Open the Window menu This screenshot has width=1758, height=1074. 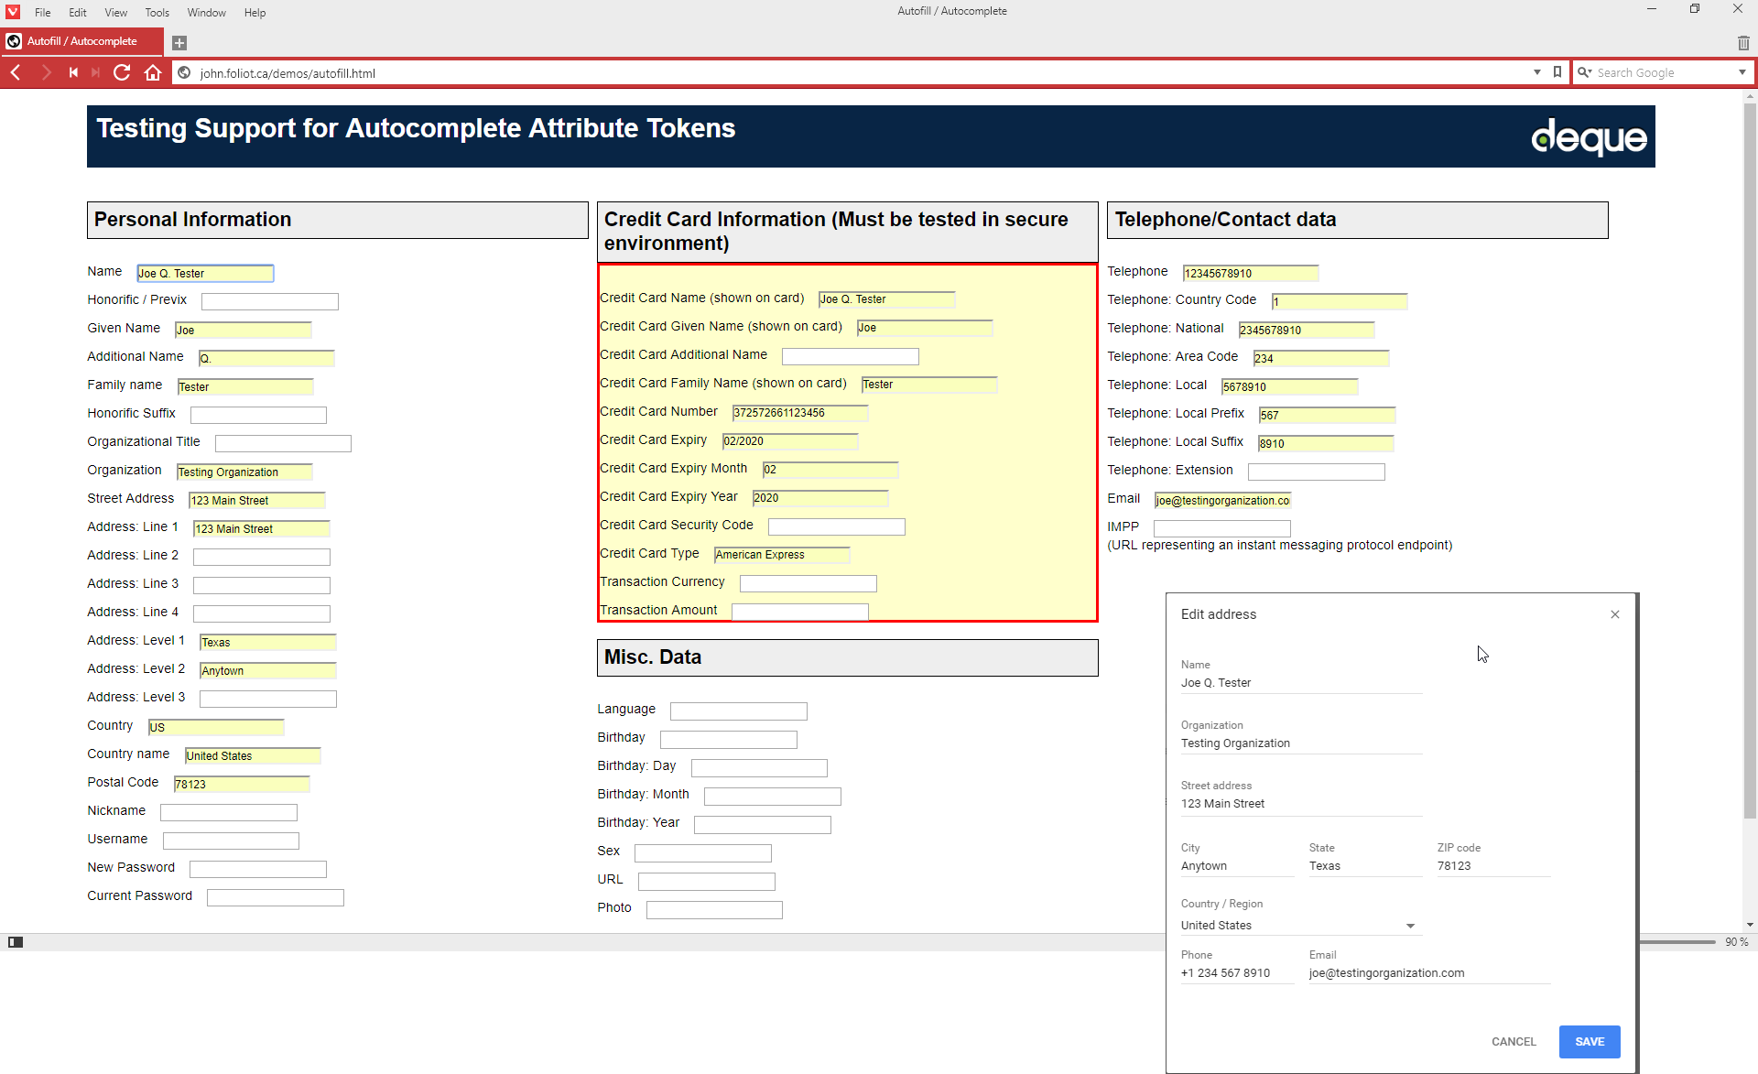(206, 12)
